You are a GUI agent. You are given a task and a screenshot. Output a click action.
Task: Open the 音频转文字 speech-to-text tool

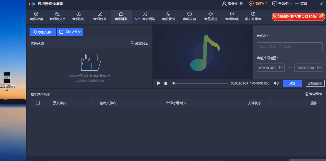point(57,16)
